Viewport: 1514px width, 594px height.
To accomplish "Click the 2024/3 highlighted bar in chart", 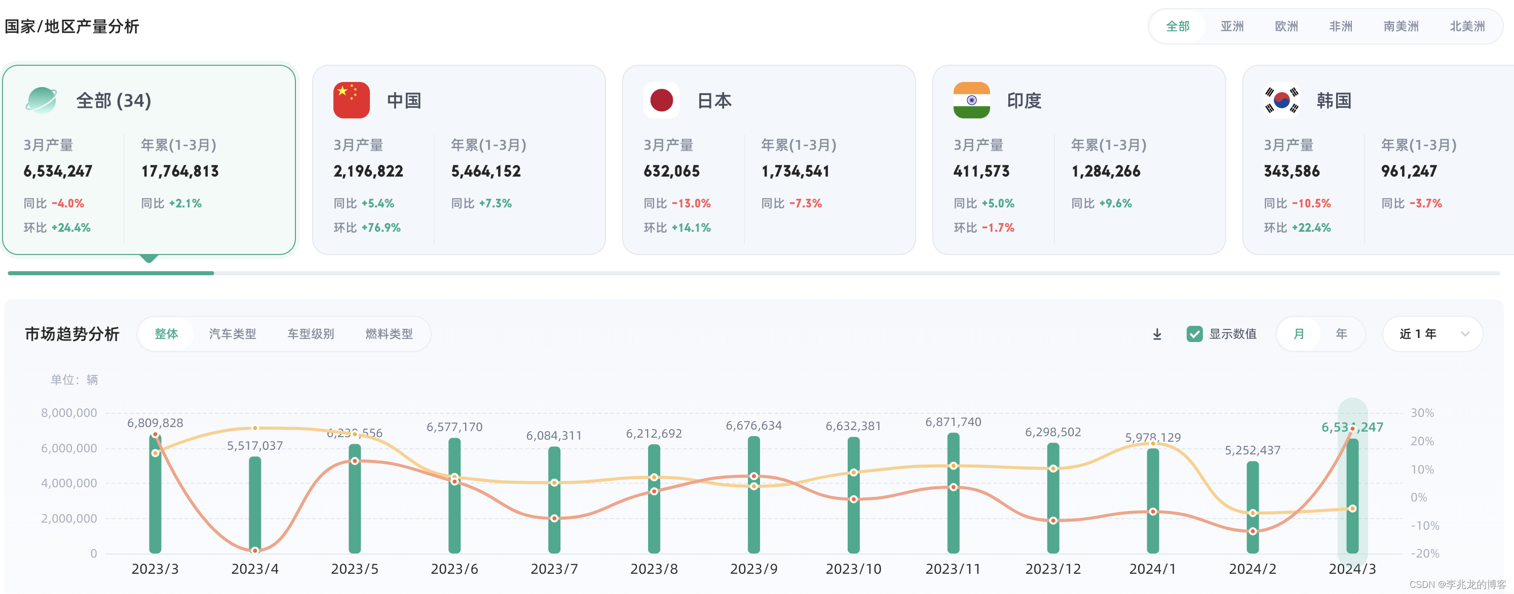I will pyautogui.click(x=1352, y=496).
